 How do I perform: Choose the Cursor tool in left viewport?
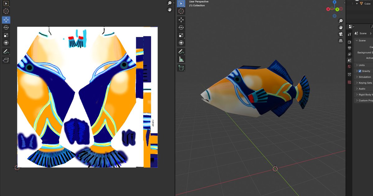[6, 11]
